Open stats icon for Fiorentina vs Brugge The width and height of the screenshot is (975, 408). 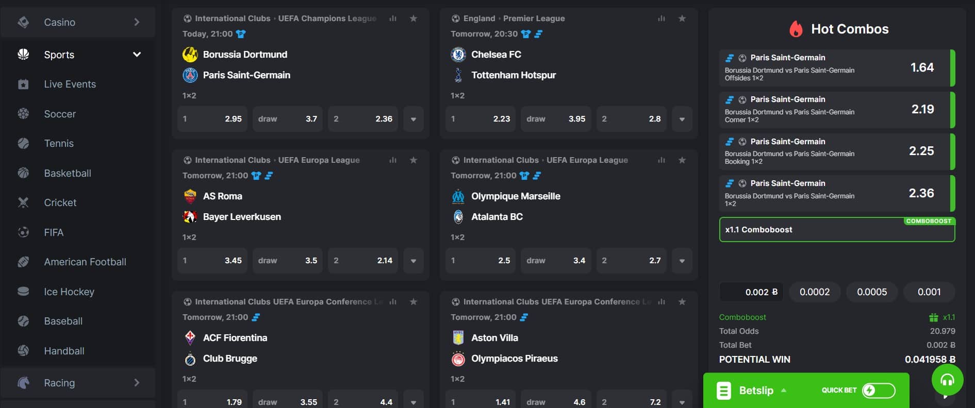coord(393,302)
